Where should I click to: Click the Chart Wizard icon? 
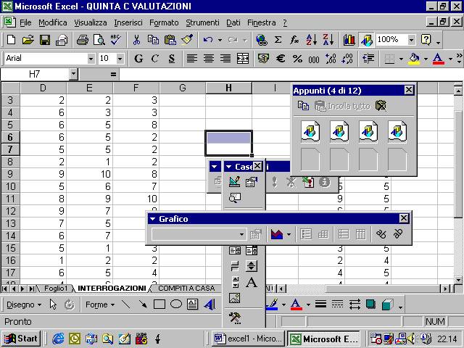click(x=349, y=40)
